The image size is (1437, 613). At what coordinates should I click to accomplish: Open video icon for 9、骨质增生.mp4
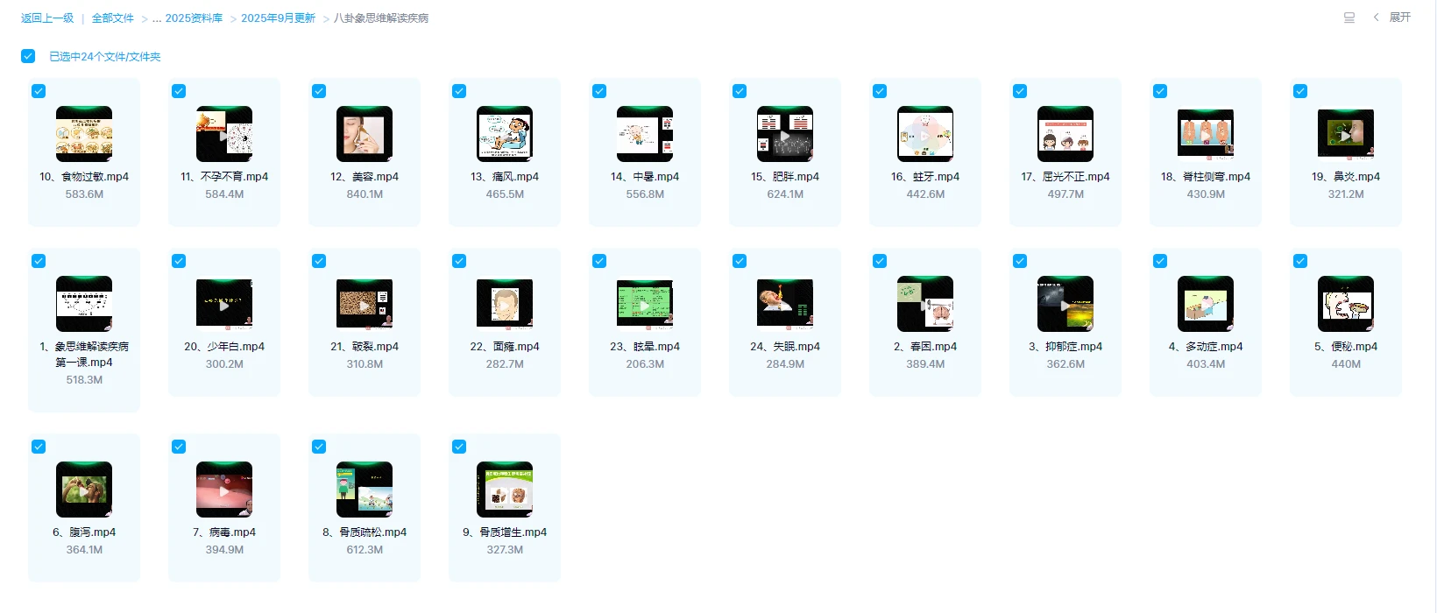click(x=505, y=490)
